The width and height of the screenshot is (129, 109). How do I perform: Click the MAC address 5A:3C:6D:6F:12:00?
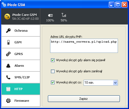(x=25, y=19)
